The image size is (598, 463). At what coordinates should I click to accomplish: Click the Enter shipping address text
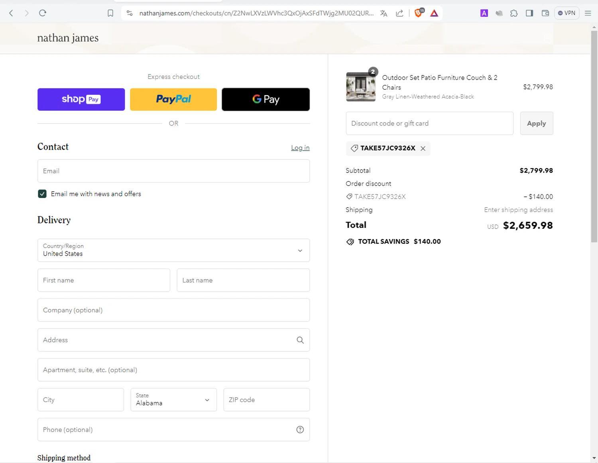(x=518, y=210)
